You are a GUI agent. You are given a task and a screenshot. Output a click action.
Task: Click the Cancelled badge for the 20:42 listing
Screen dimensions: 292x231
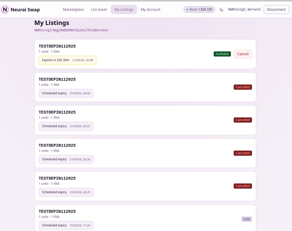tap(243, 87)
